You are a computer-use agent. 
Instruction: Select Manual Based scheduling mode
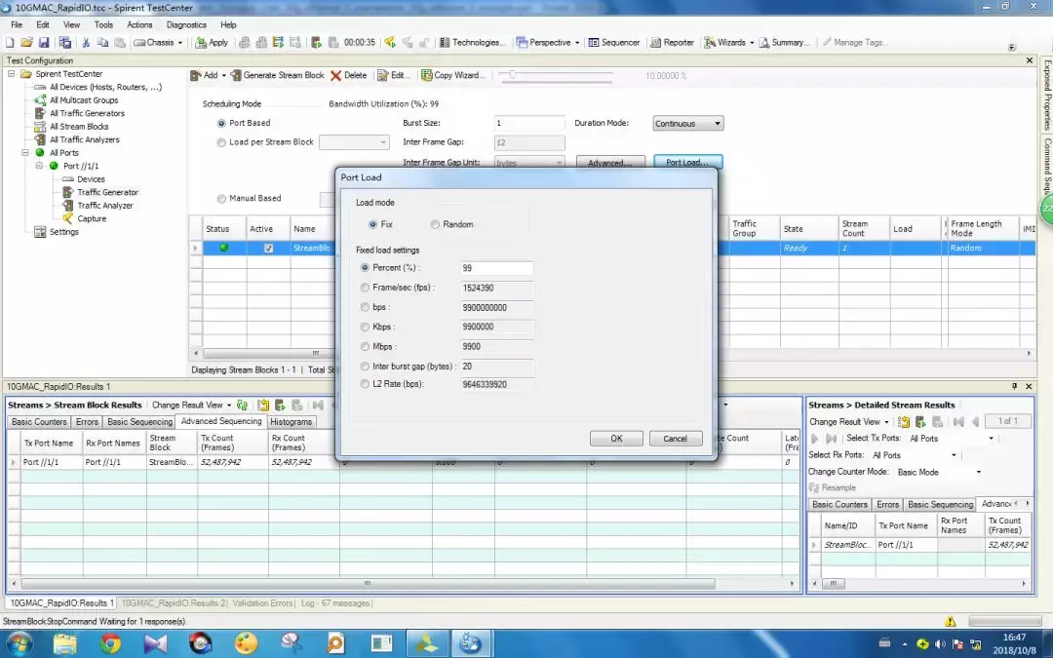pos(221,199)
